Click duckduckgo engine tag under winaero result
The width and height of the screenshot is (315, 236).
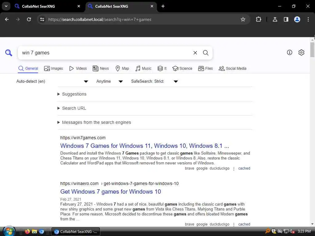pyautogui.click(x=219, y=224)
